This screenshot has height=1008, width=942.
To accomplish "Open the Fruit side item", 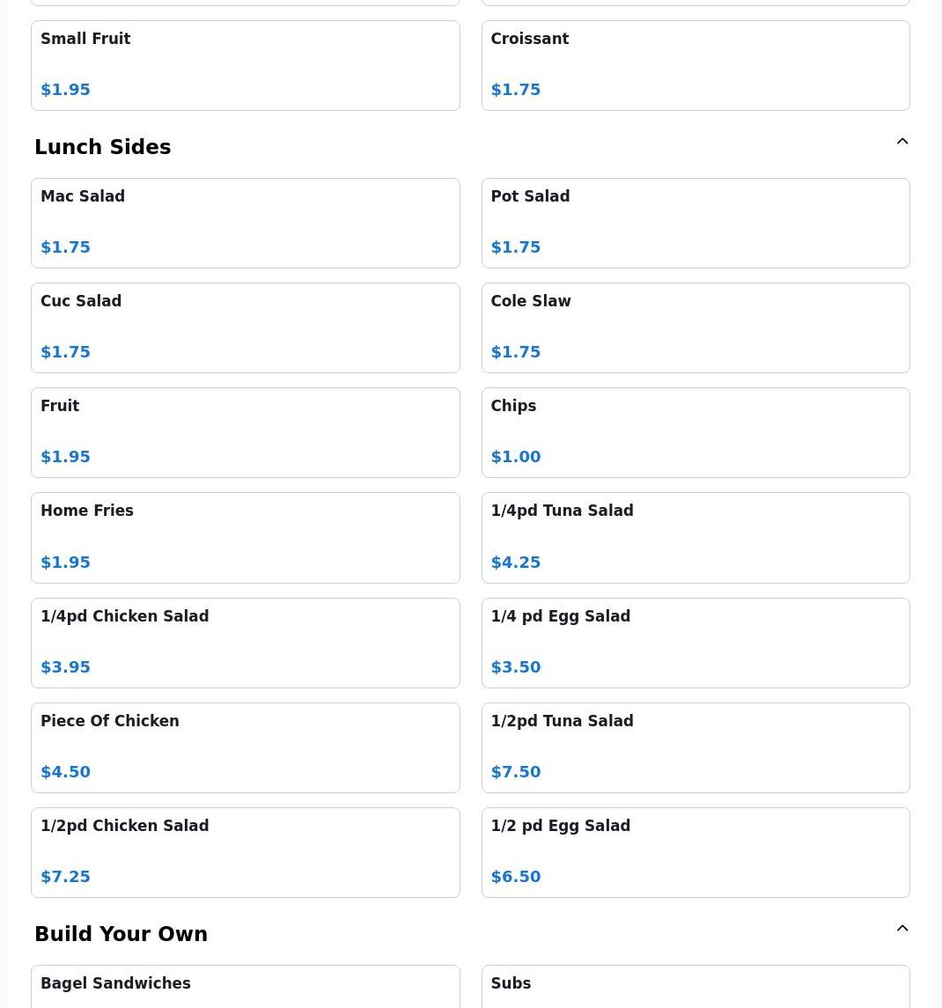I will click(246, 432).
